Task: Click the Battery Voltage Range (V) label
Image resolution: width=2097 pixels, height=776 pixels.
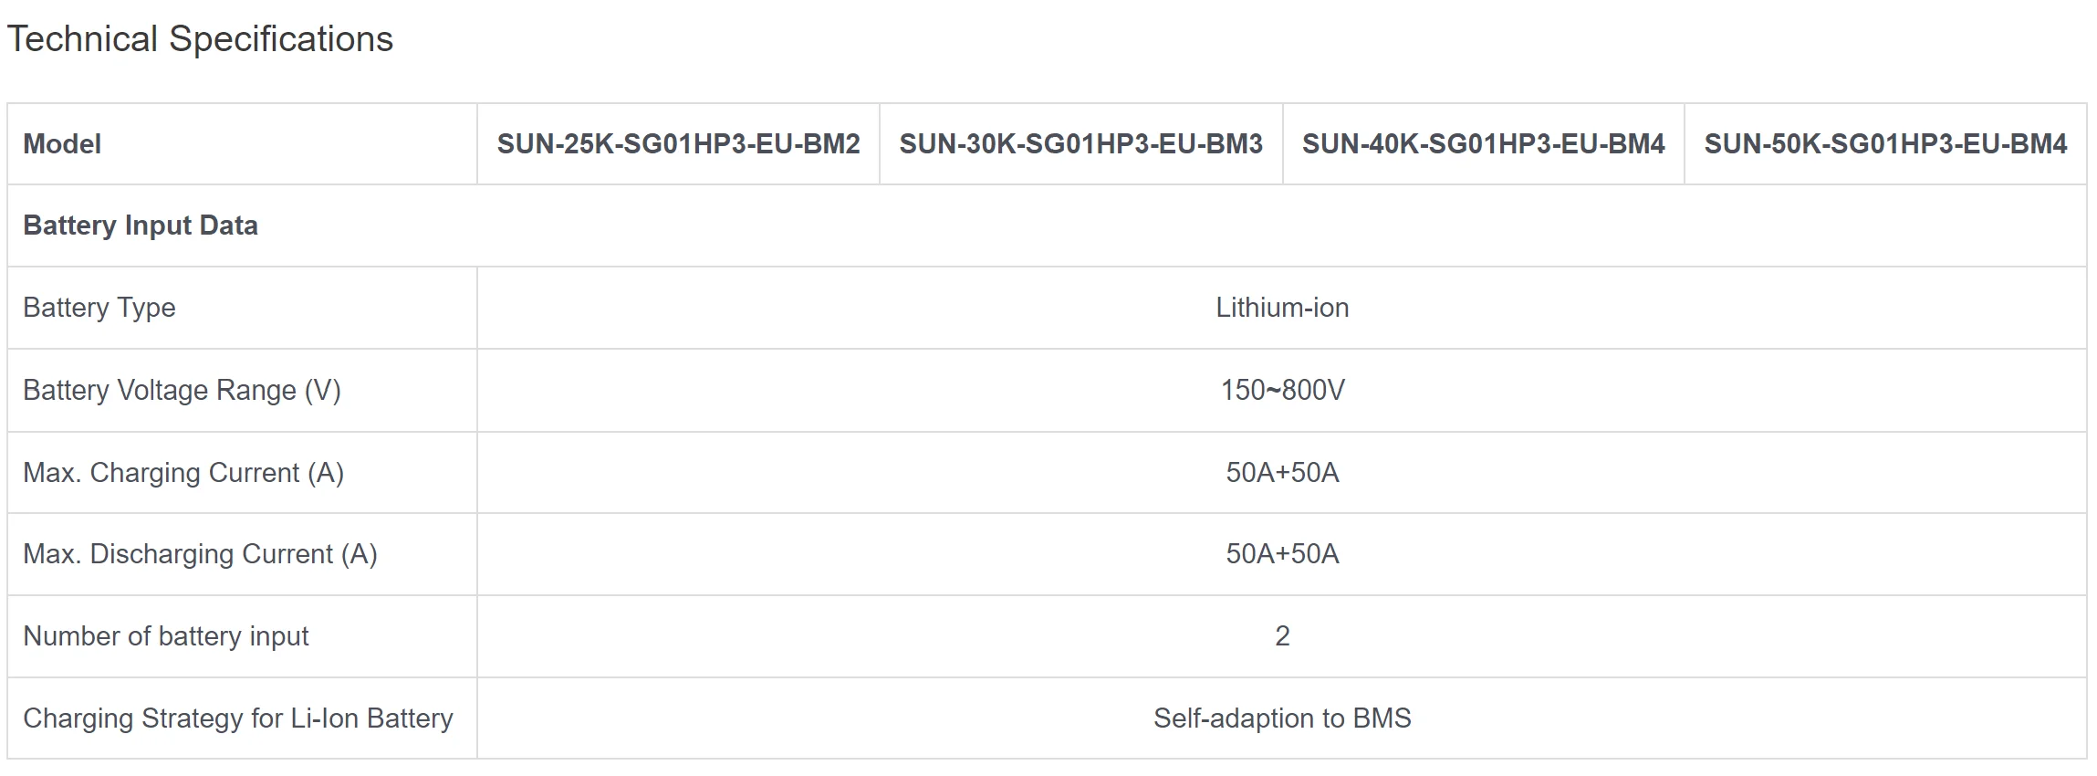Action: click(182, 391)
